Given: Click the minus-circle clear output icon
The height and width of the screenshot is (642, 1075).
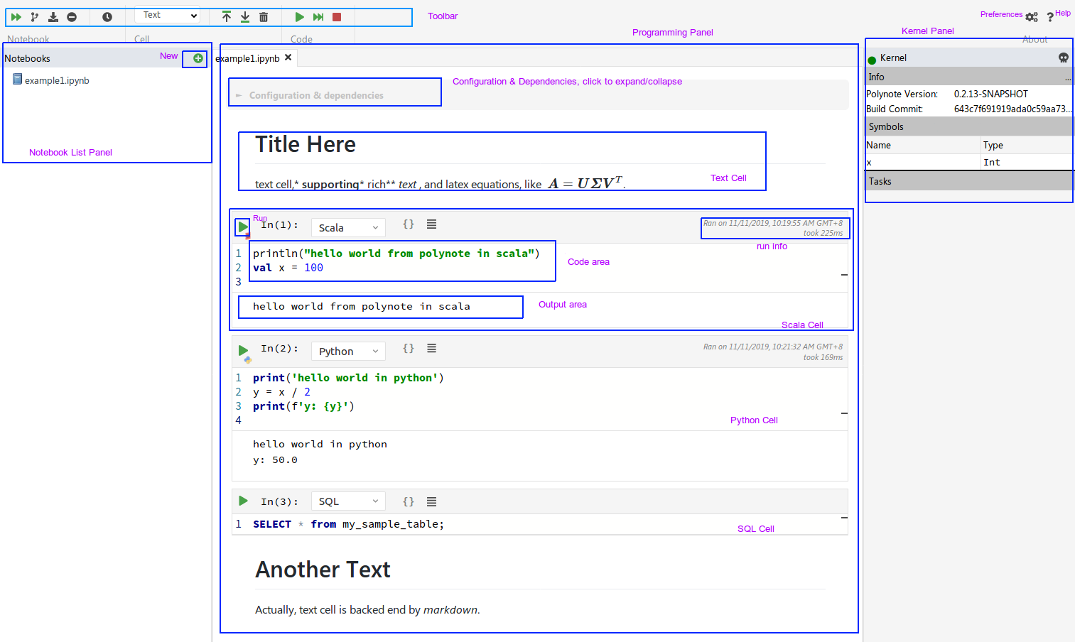Looking at the screenshot, I should click(x=72, y=17).
